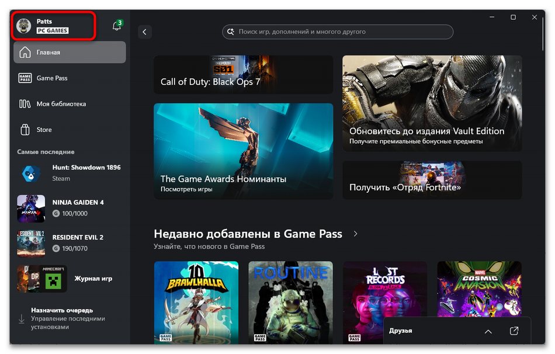Open the Моя библиотека menu item
The image size is (555, 354).
click(x=61, y=104)
